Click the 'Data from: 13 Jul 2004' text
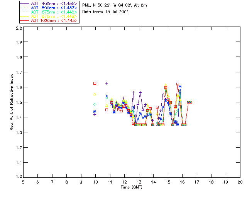This screenshot has height=197, width=247. 105,12
